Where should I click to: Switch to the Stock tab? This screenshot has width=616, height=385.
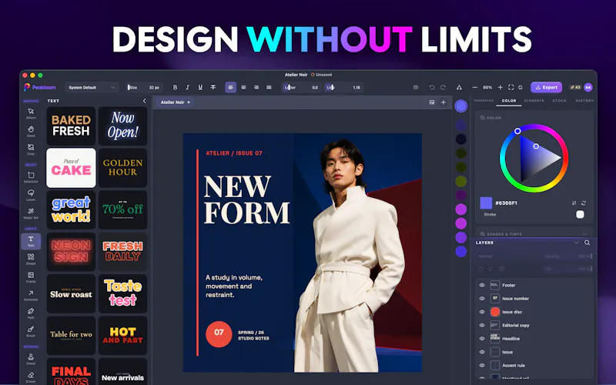point(560,101)
